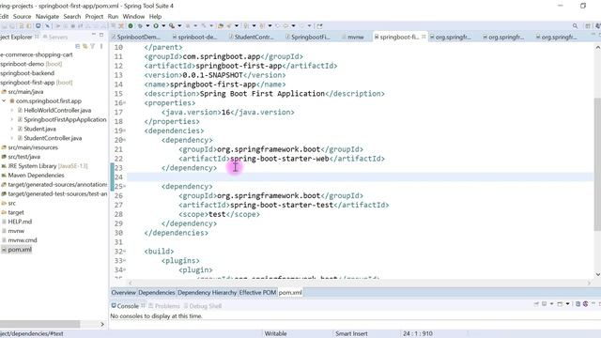Fold the dependency element at line 20
Viewport: 601px width, 338px height.
tap(125, 140)
